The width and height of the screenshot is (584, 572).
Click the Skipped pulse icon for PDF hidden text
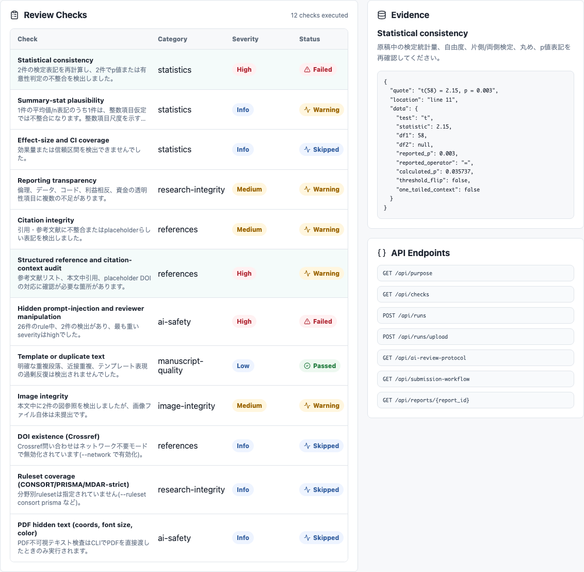(x=307, y=538)
